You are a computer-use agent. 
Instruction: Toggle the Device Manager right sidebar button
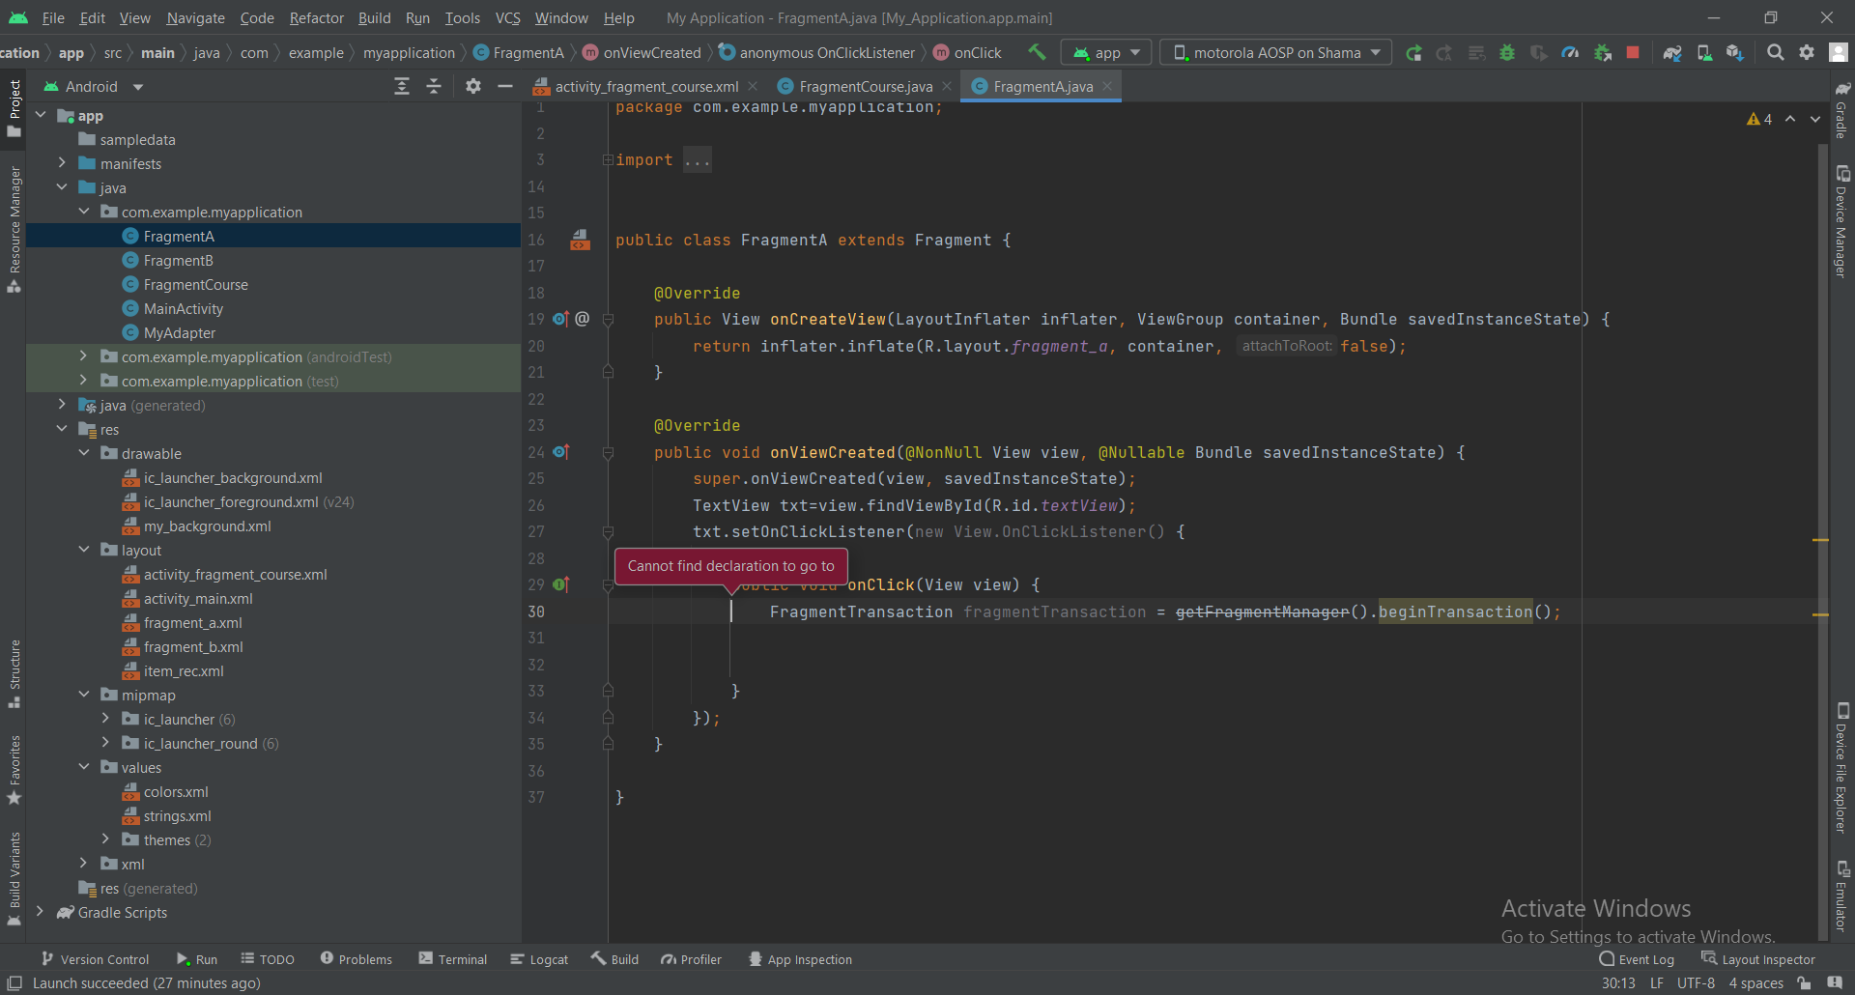coord(1841,222)
